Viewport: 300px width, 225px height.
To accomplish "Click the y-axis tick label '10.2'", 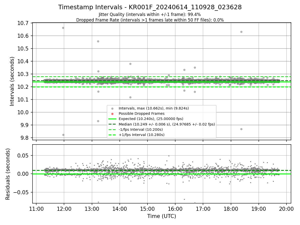I will point(23,87).
